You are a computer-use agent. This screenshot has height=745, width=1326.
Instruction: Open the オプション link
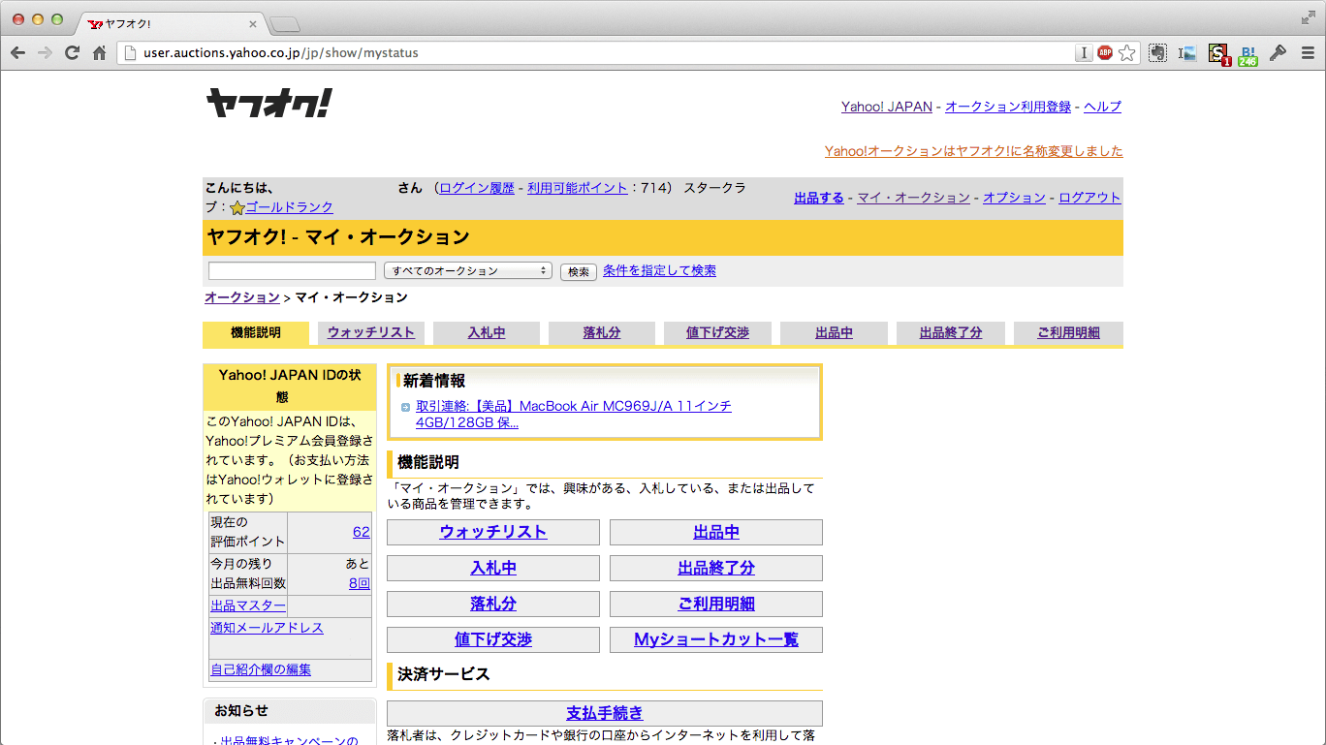click(x=1014, y=198)
